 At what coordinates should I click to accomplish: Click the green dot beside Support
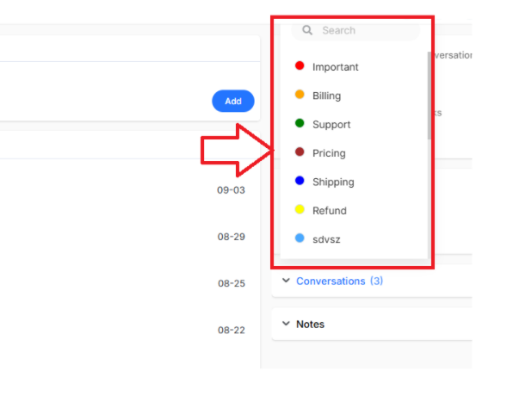point(300,123)
